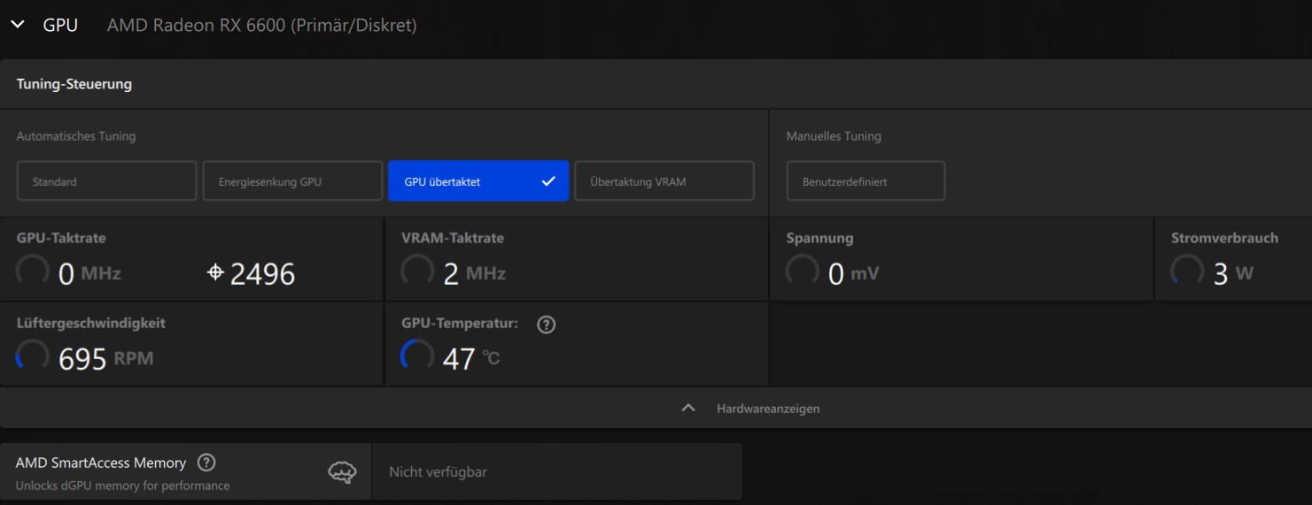Click the SmartAccess Memory brain icon
Screen dimensions: 1312x505
(x=342, y=472)
